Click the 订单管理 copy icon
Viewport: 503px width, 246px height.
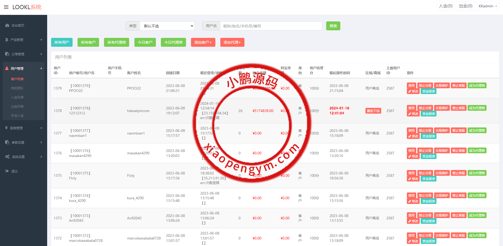pos(7,54)
